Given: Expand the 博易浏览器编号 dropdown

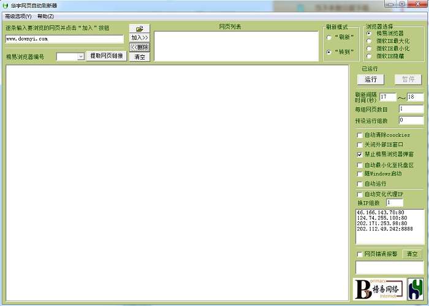Looking at the screenshot, I should tap(80, 56).
